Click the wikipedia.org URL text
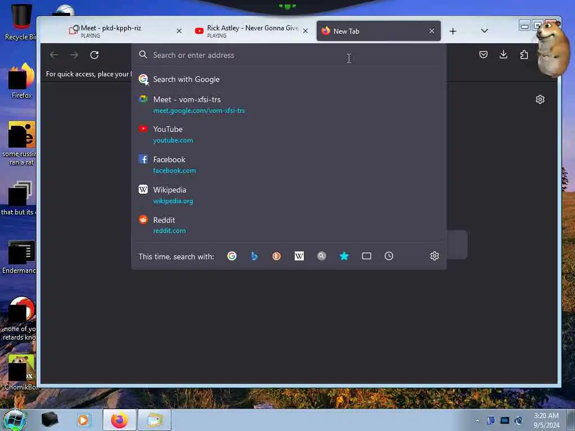Viewport: 575px width, 431px height. click(173, 201)
